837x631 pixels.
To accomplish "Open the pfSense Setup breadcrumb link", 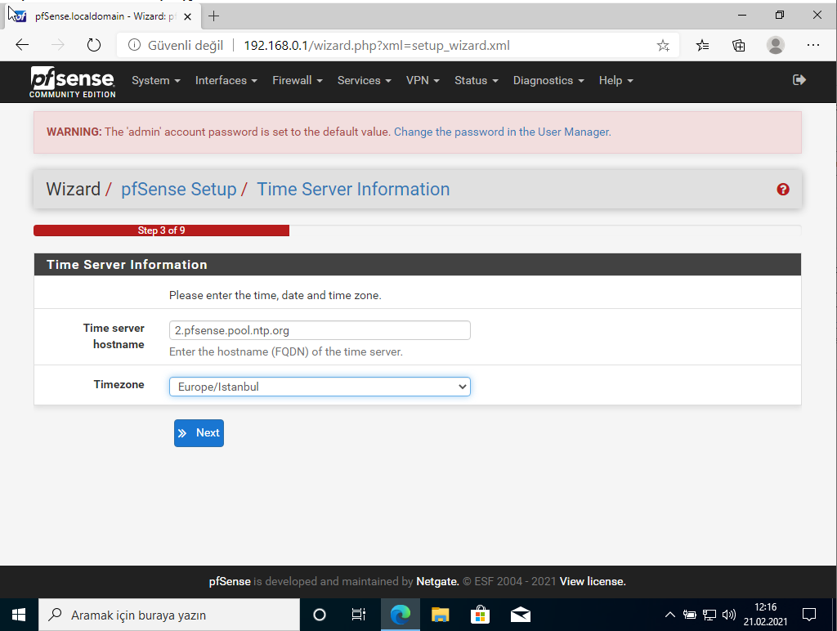I will [178, 190].
